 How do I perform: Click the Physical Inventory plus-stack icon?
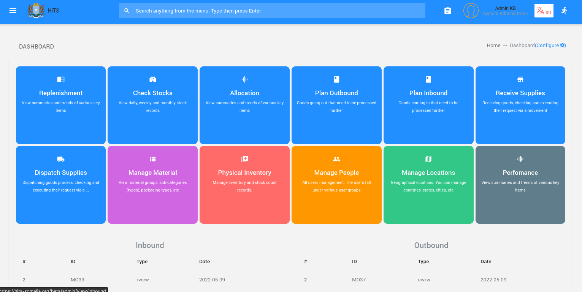click(244, 159)
